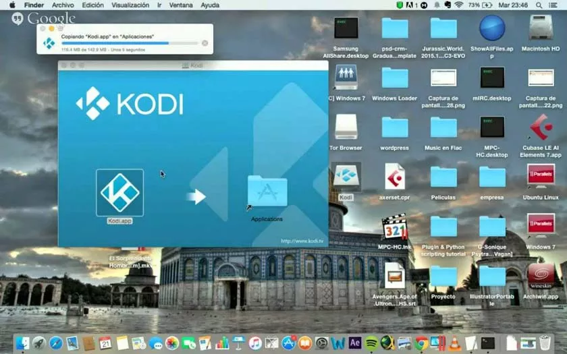The image size is (567, 354).
Task: Click the clock showing Mar 23:46
Action: click(513, 5)
